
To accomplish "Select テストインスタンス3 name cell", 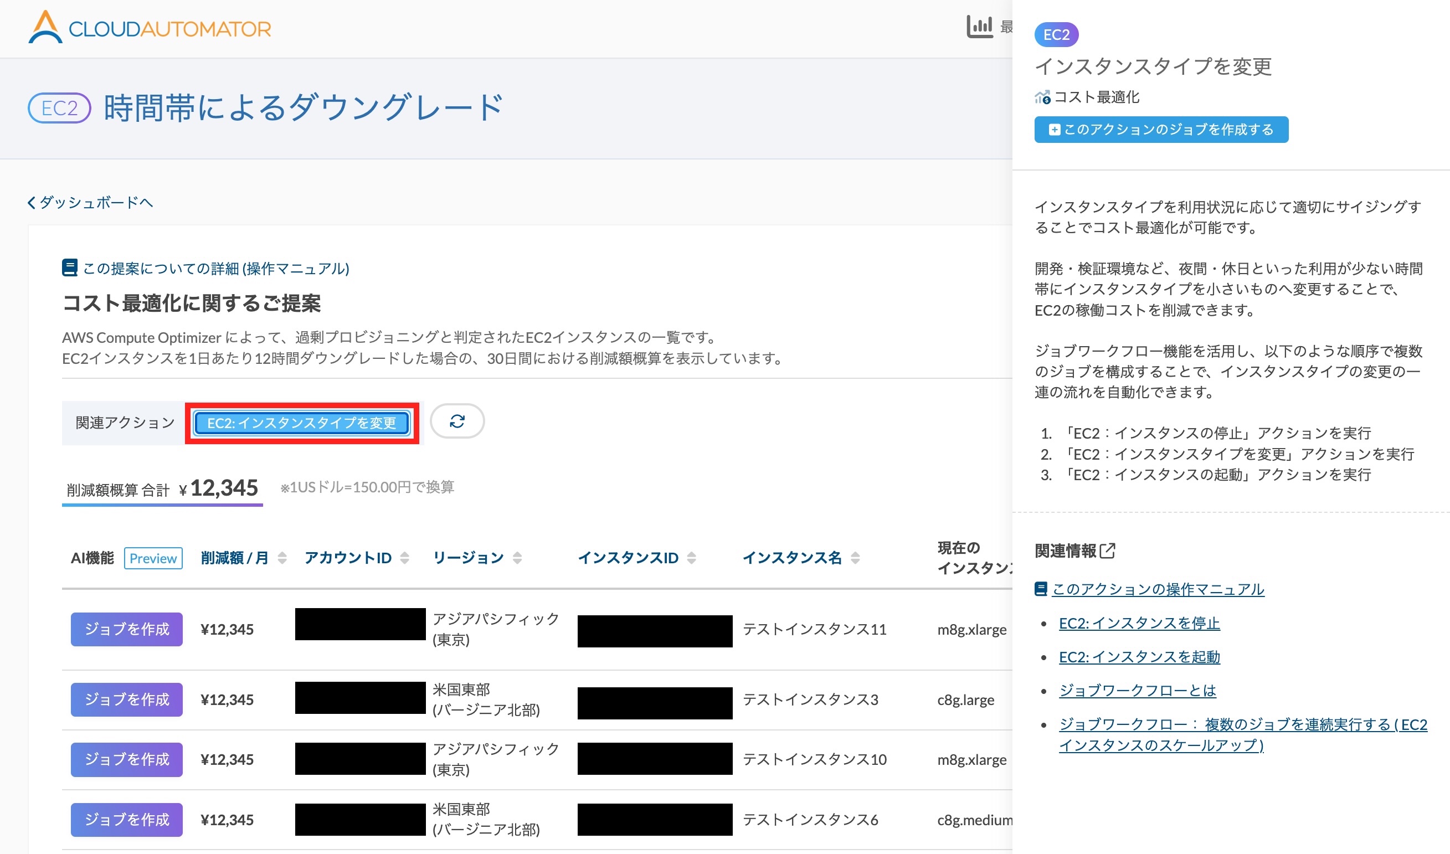I will coord(810,700).
